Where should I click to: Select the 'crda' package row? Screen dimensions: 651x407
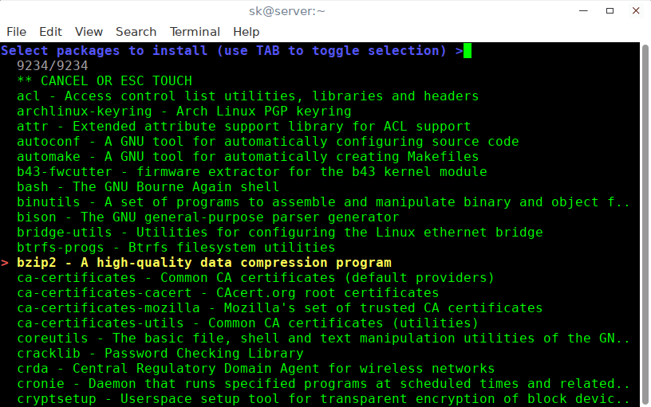coord(256,369)
